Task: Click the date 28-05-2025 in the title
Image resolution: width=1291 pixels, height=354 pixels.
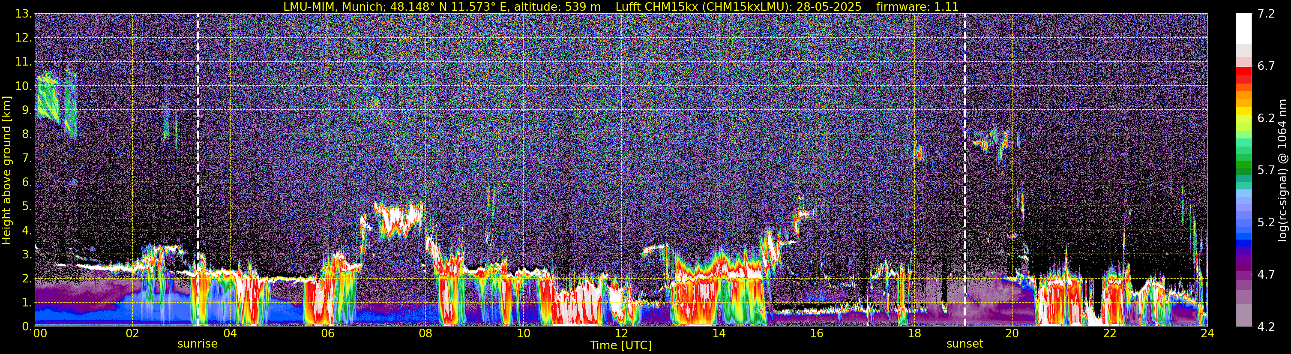Action: pos(829,7)
